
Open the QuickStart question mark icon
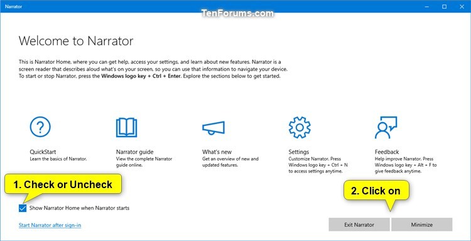tap(40, 127)
